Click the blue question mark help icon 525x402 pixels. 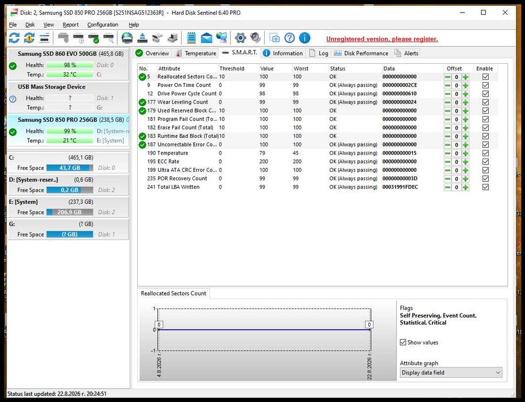289,38
